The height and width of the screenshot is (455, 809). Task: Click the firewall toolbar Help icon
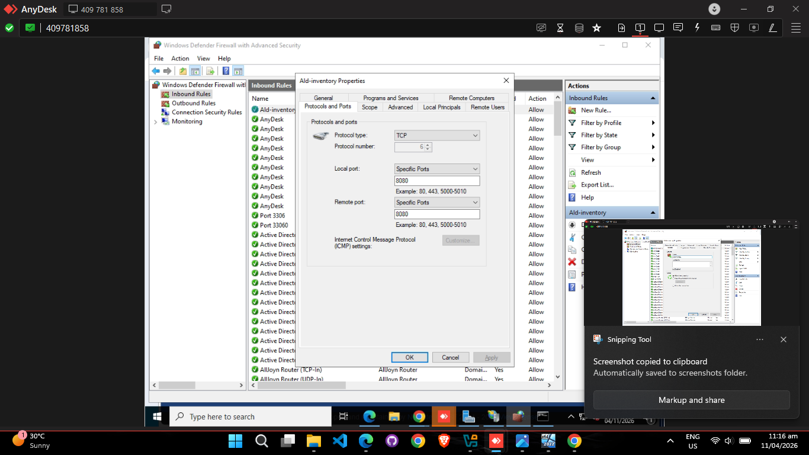click(226, 71)
